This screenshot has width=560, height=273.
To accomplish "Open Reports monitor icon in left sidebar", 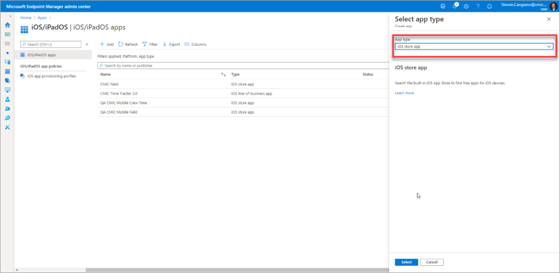I will pos(7,90).
